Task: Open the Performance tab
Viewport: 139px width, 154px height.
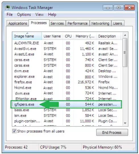Action: point(78,23)
